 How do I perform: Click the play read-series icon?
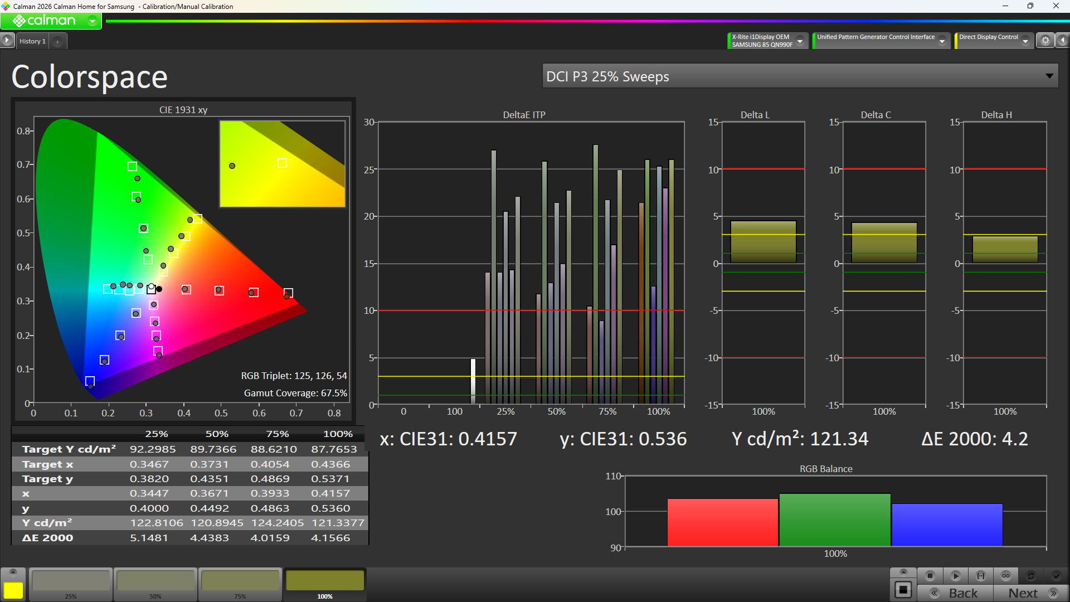point(955,576)
